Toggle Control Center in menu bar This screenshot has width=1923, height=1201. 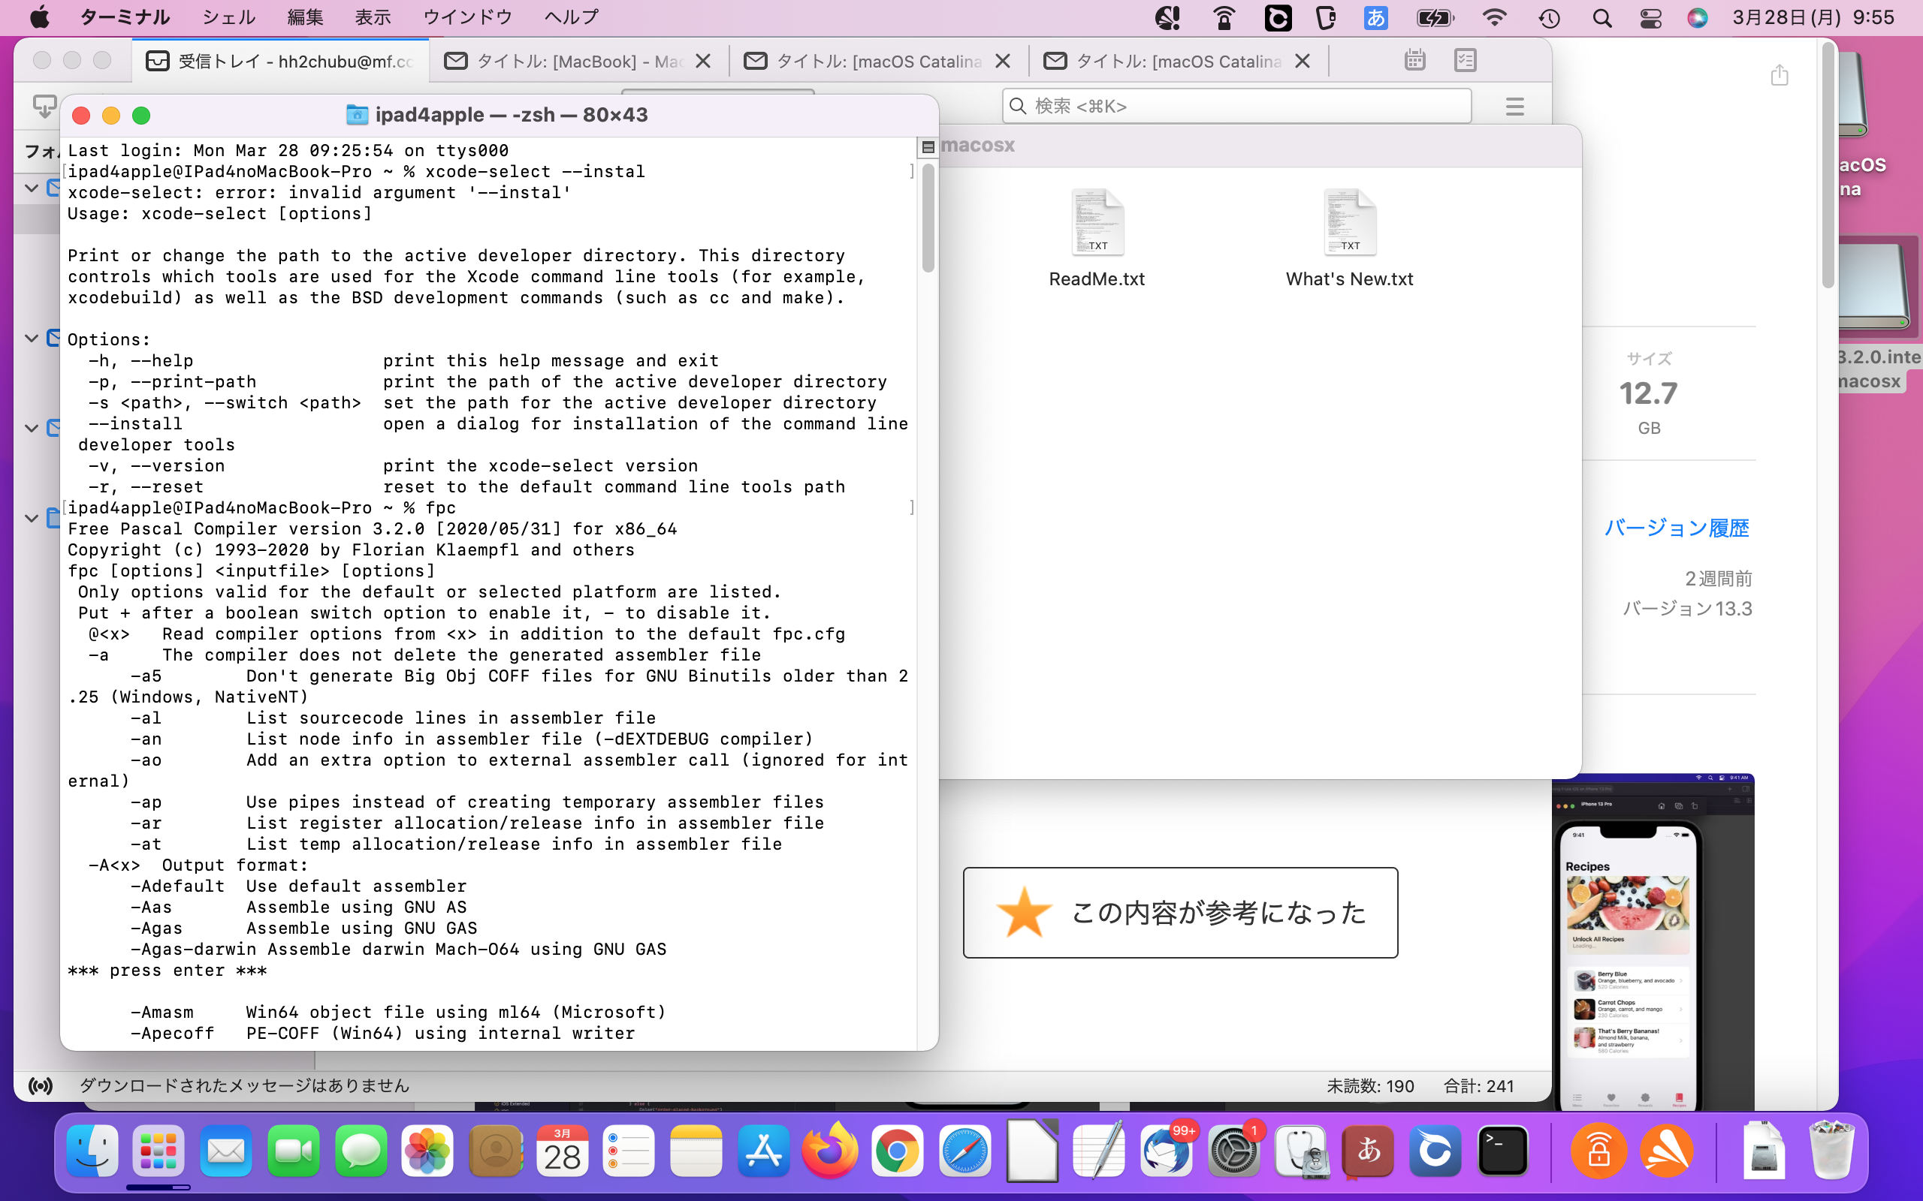point(1650,17)
